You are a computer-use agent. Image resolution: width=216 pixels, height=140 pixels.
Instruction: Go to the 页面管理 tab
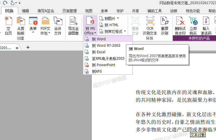pyautogui.click(x=69, y=11)
